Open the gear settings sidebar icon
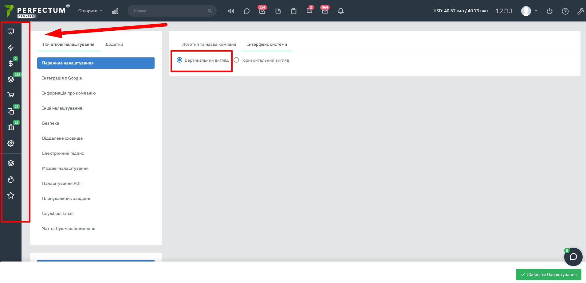 tap(11, 143)
